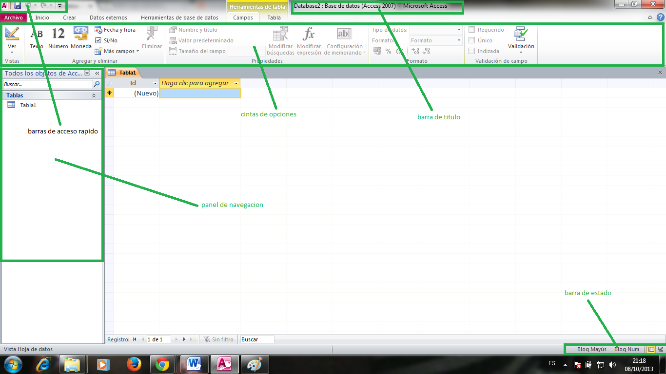Open the Formato combo box

pyautogui.click(x=436, y=40)
